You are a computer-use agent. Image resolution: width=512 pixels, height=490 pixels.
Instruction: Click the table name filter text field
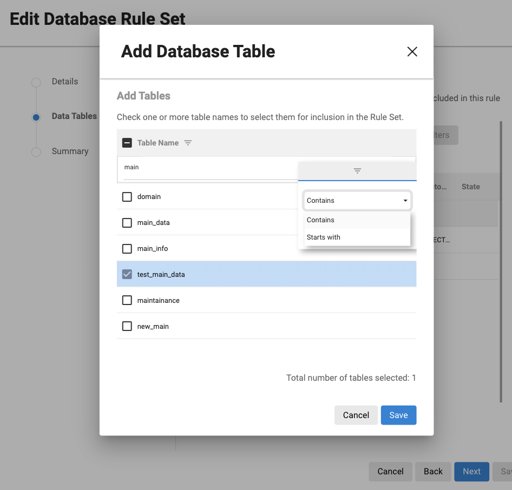(x=206, y=168)
